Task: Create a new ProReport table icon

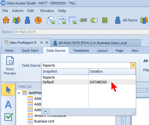Action: (73, 20)
